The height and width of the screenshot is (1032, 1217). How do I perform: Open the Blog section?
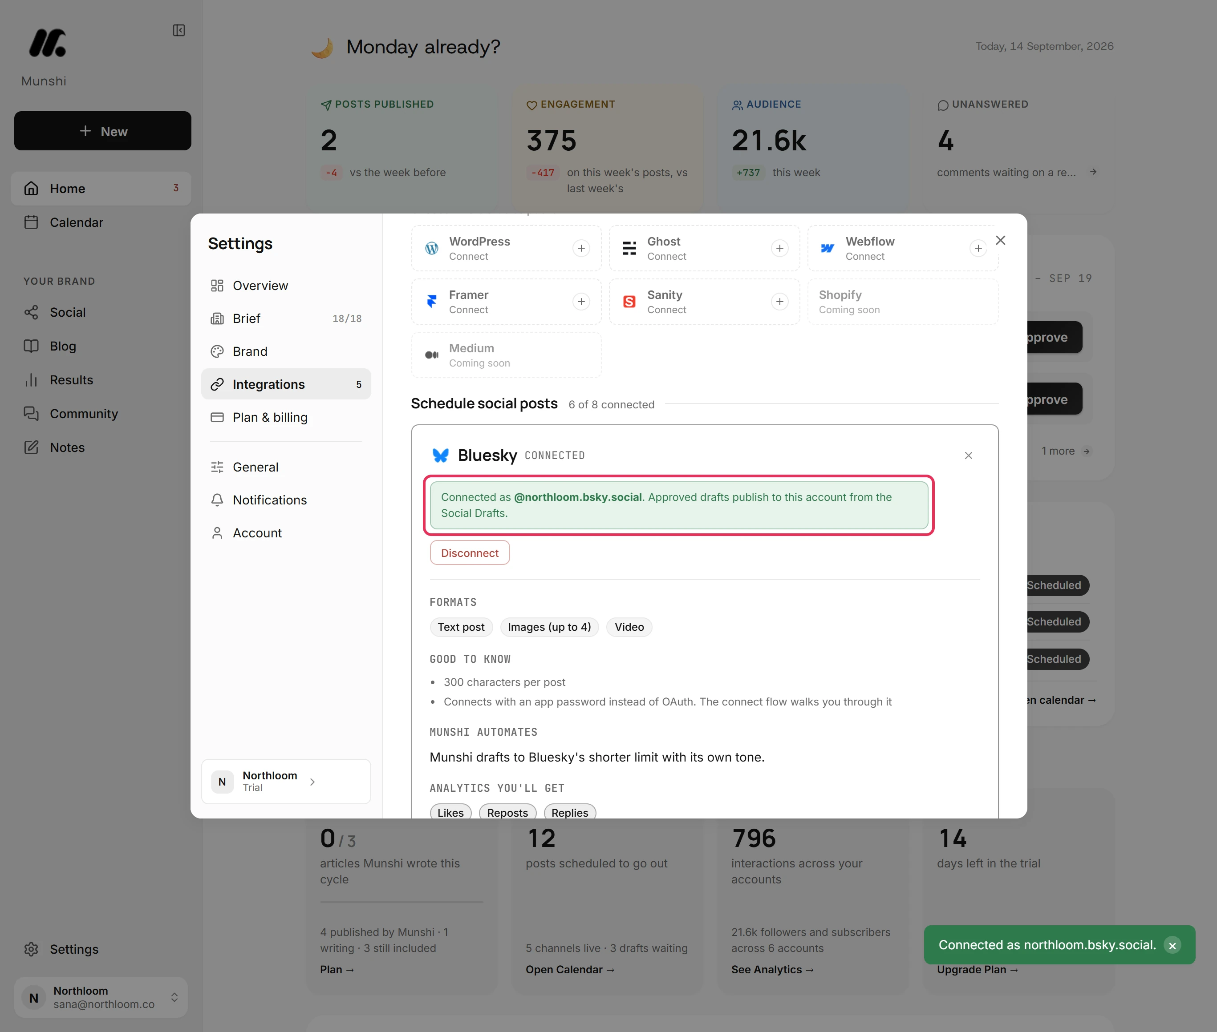101,347
